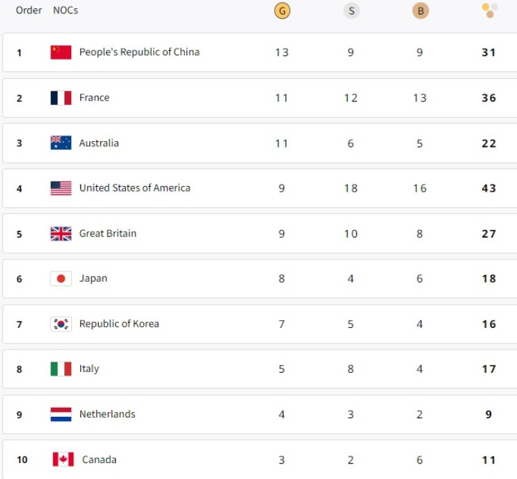Click the Canada flag icon
517x479 pixels.
click(x=63, y=459)
